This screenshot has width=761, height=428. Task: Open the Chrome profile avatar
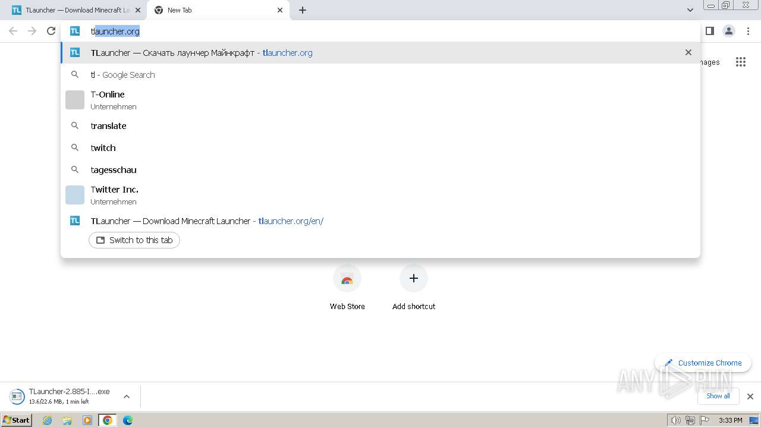728,31
